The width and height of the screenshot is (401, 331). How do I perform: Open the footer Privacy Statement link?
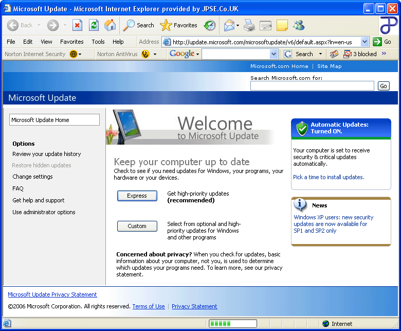click(194, 306)
